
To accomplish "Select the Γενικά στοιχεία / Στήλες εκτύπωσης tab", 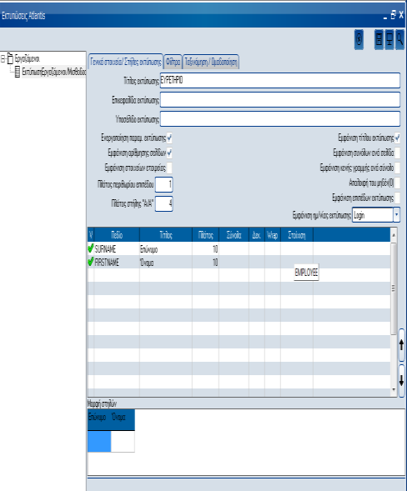I will [x=126, y=62].
